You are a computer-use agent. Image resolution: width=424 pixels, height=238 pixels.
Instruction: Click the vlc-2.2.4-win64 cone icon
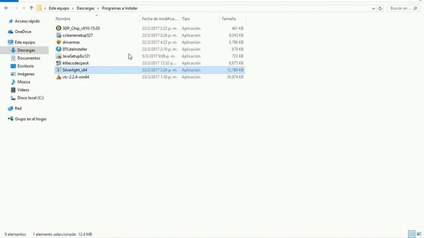(x=58, y=77)
